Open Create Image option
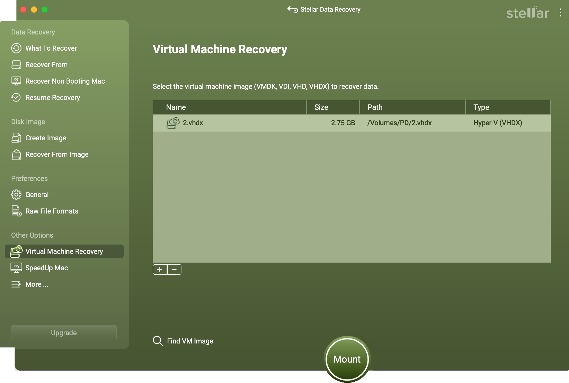 (46, 138)
